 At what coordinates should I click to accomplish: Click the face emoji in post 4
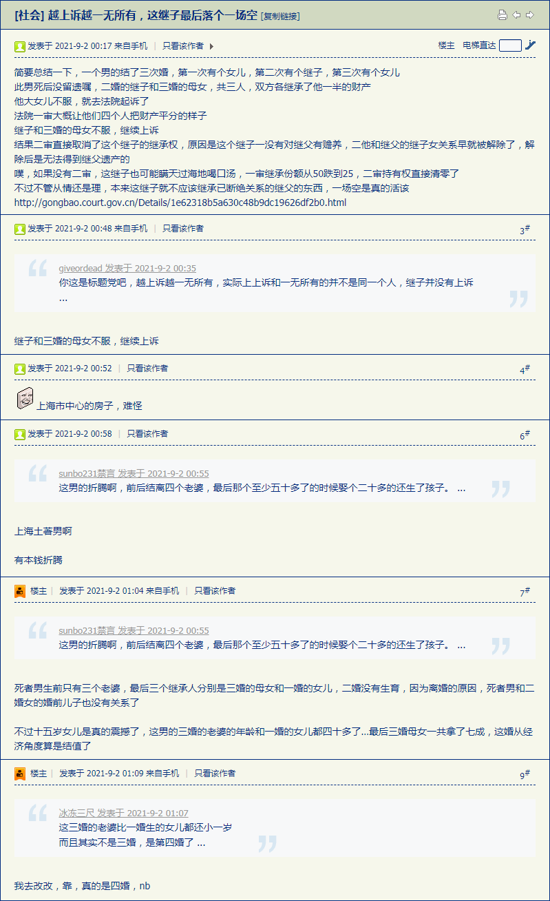pos(25,399)
